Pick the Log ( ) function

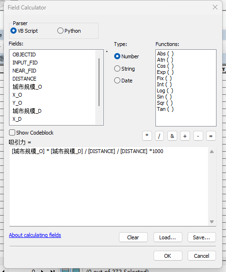165,91
